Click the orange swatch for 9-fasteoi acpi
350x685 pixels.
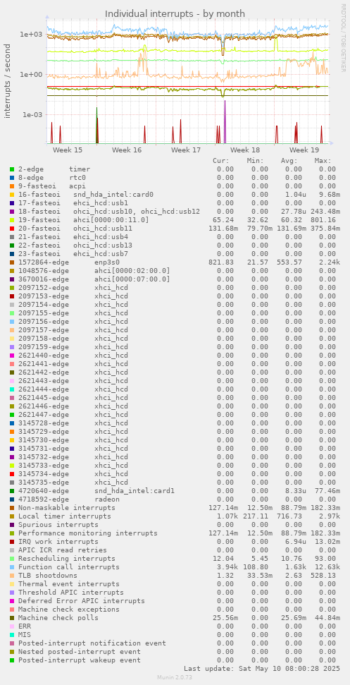pos(12,186)
